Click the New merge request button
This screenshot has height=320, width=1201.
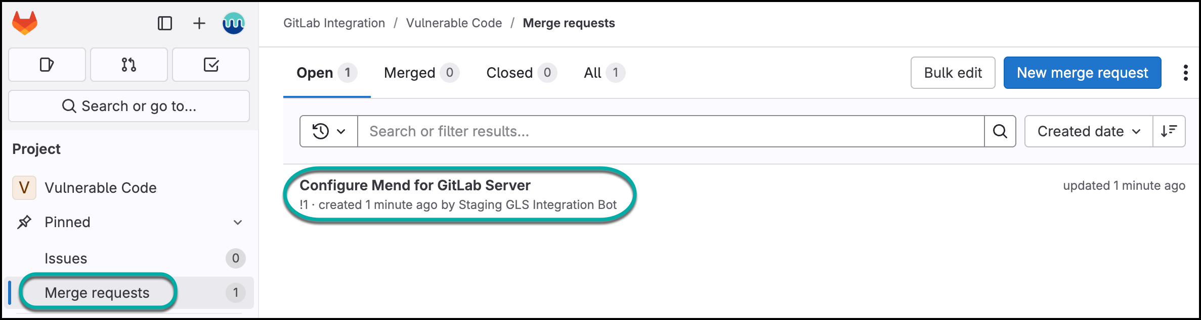(1082, 73)
